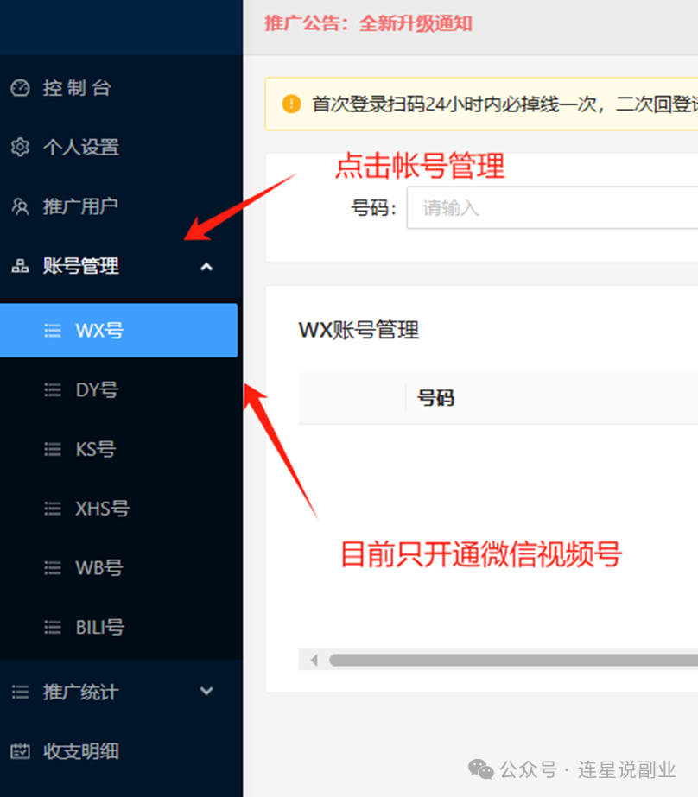Click the 控制台 dashboard gauge icon

(x=21, y=88)
